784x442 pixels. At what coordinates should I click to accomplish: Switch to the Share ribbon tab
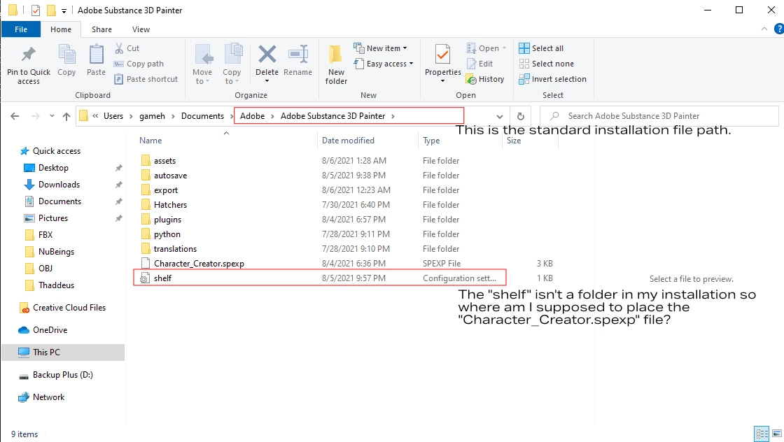point(101,29)
